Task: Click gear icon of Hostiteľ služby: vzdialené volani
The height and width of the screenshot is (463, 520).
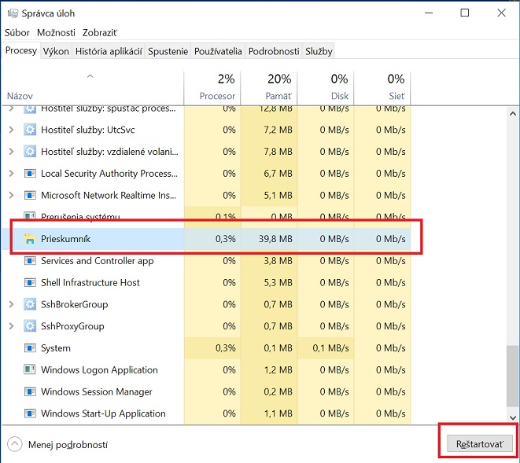Action: coord(30,152)
